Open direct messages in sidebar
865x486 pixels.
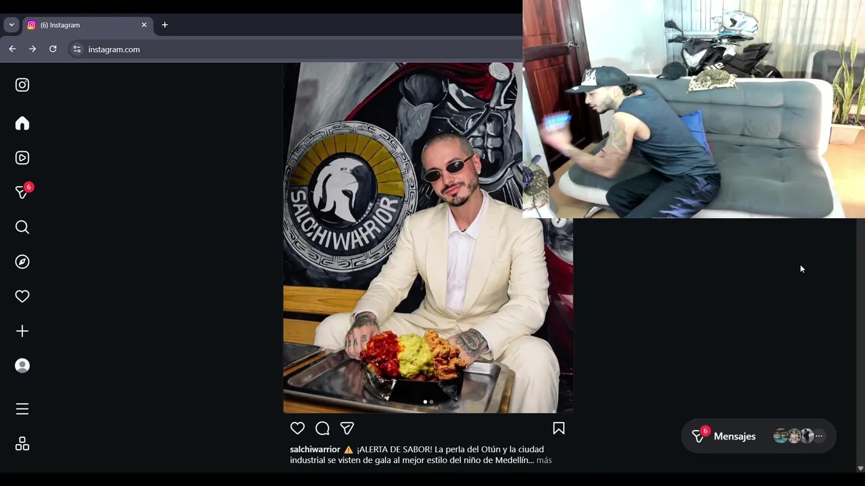(x=22, y=192)
